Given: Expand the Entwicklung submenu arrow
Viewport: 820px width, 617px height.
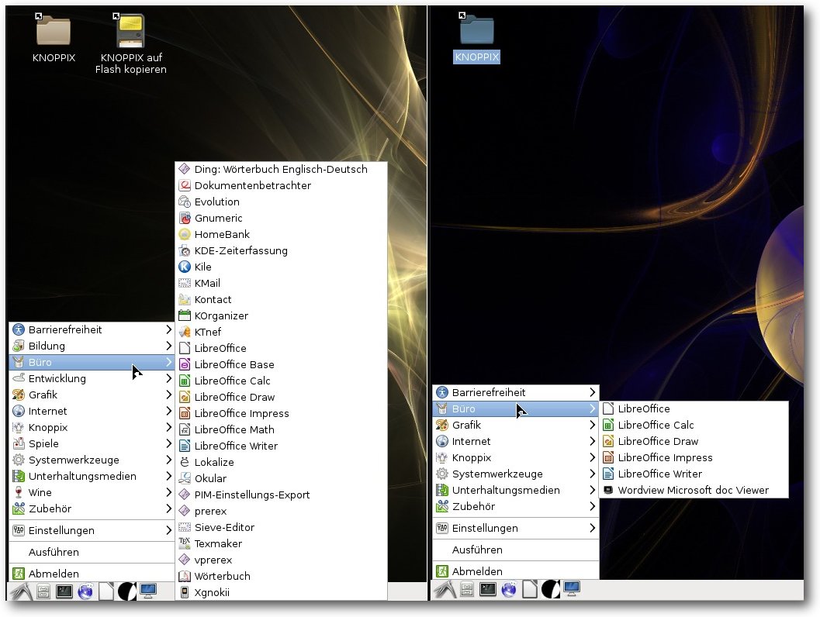Looking at the screenshot, I should [168, 377].
